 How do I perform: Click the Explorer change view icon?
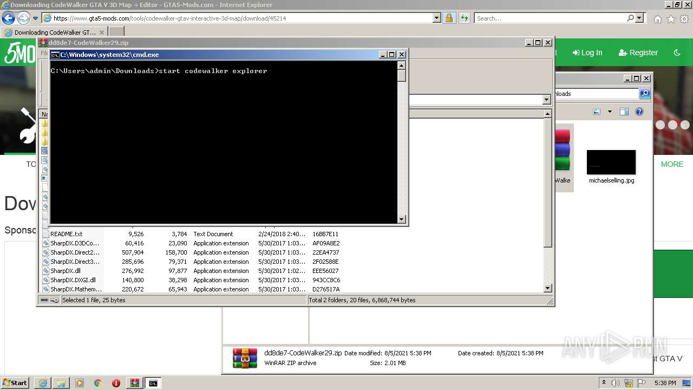click(597, 112)
